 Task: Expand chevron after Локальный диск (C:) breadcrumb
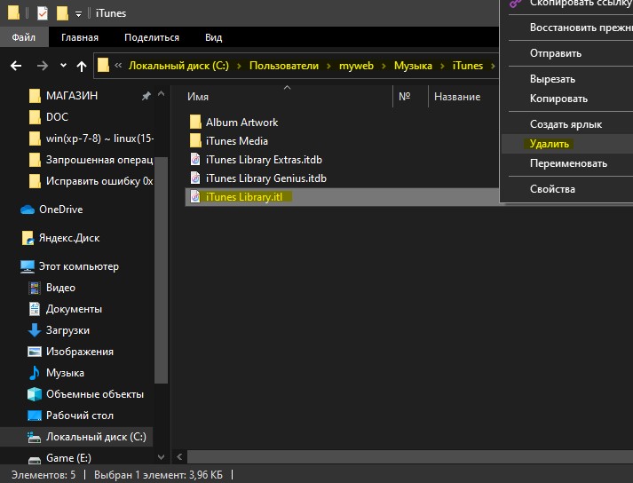[x=239, y=66]
